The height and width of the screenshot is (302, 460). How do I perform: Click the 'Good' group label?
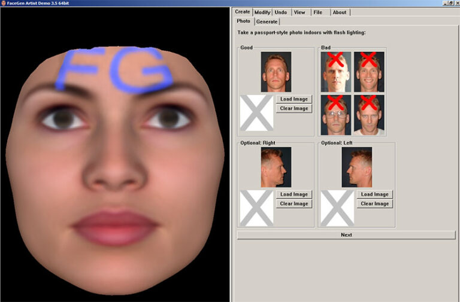coord(246,47)
